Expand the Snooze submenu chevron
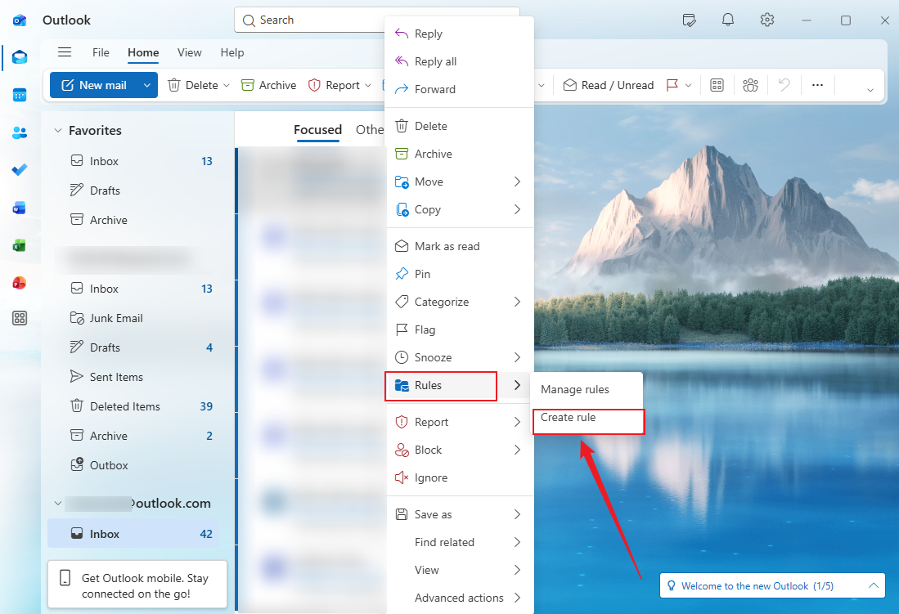 pyautogui.click(x=516, y=357)
